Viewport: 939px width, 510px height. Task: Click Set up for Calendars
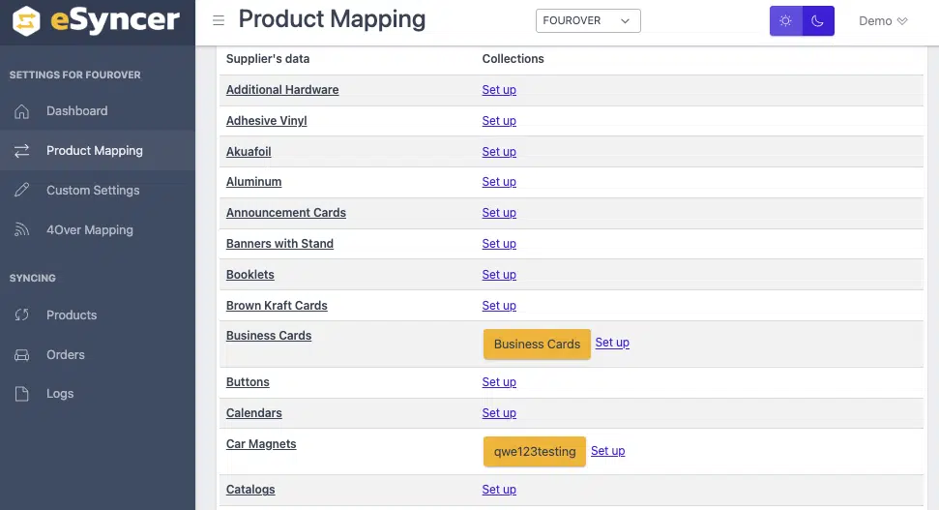pos(499,413)
